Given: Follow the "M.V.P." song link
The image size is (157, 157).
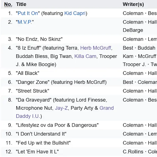Looking at the screenshot, I should point(25,22).
